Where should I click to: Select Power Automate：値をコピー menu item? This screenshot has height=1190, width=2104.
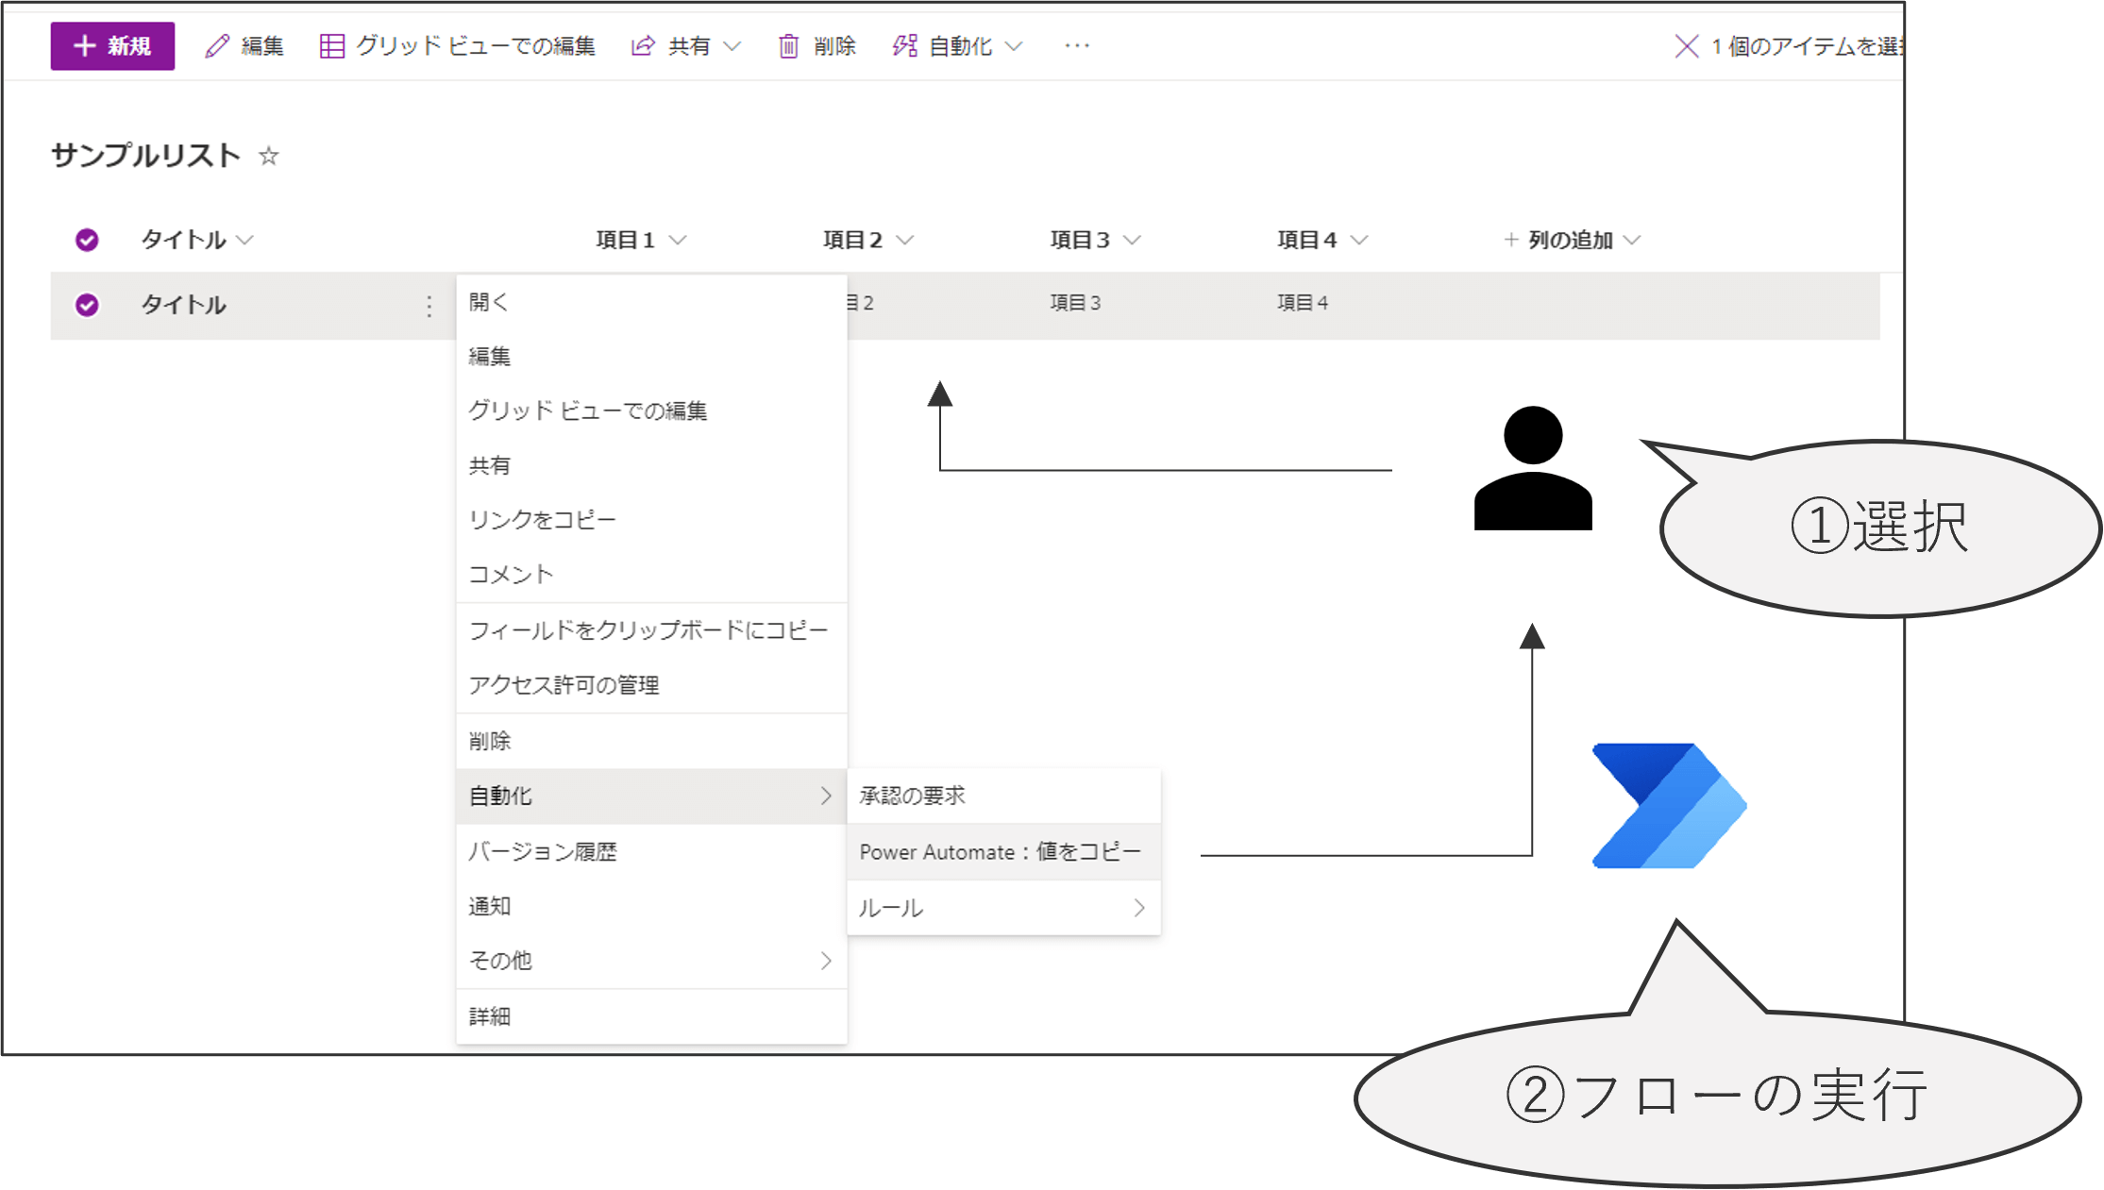(x=1001, y=852)
